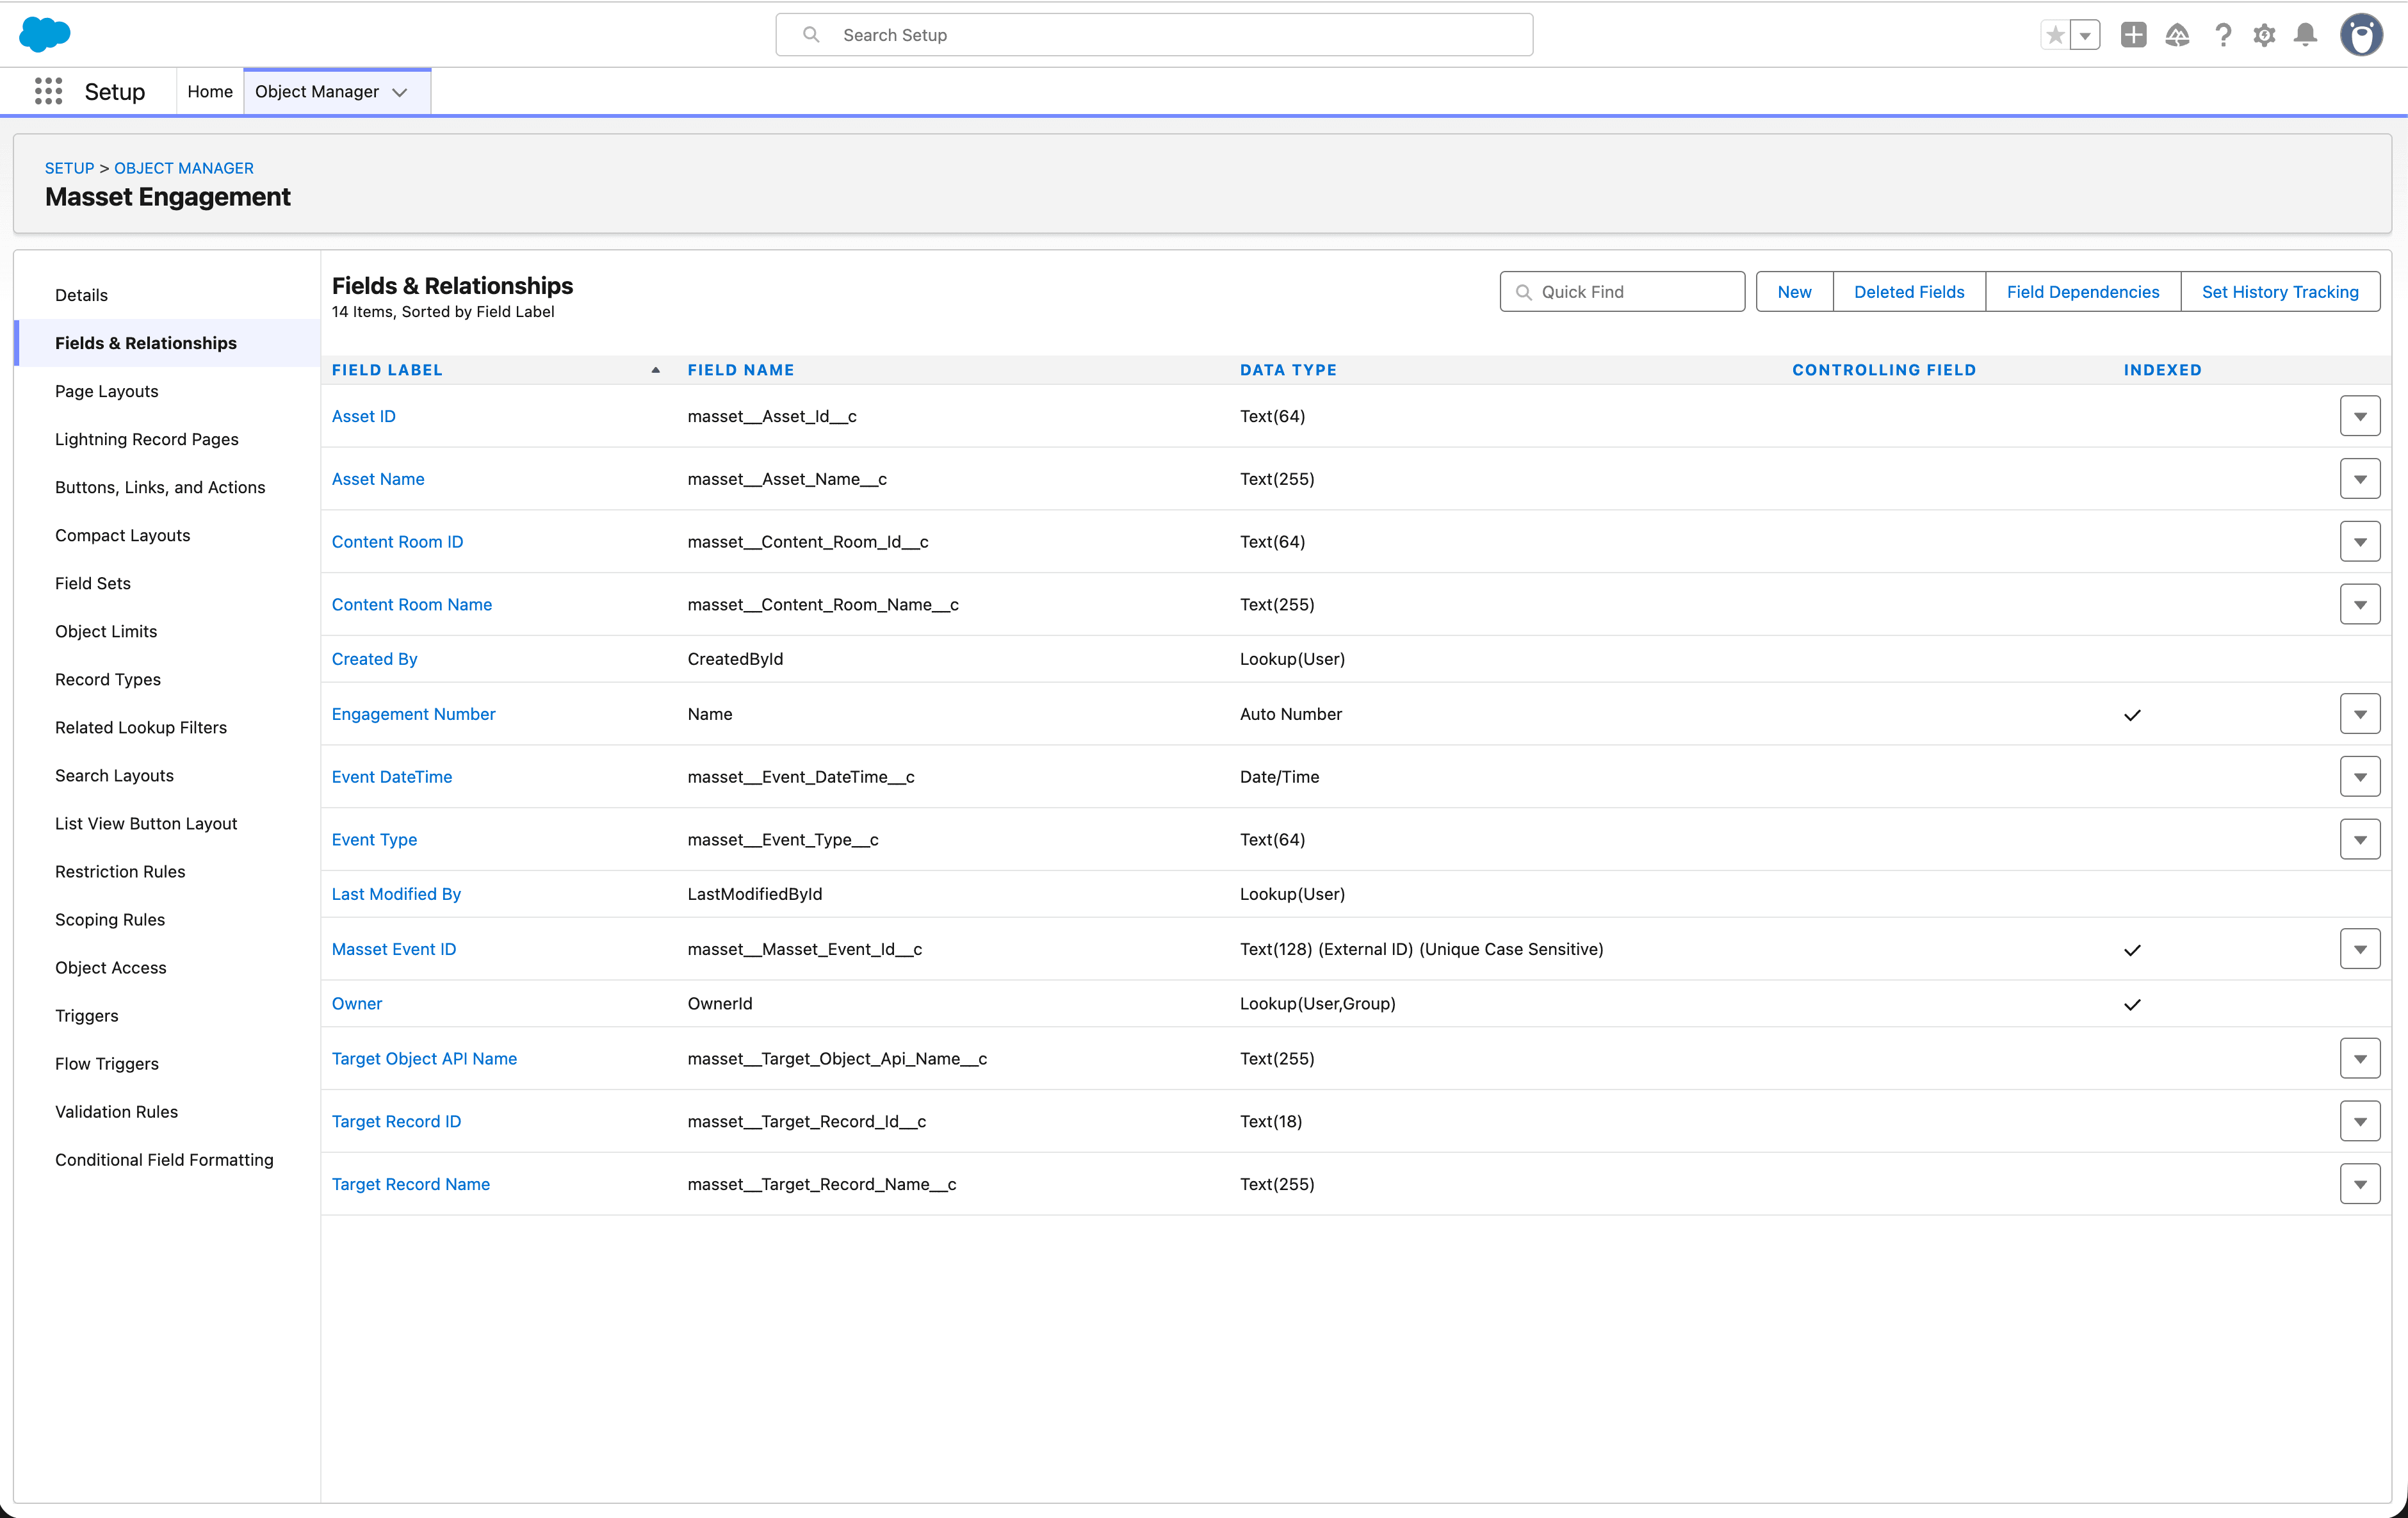Screen dimensions: 2408x1518
Task: Expand the Event DateTime row dropdown
Action: [x=2360, y=777]
